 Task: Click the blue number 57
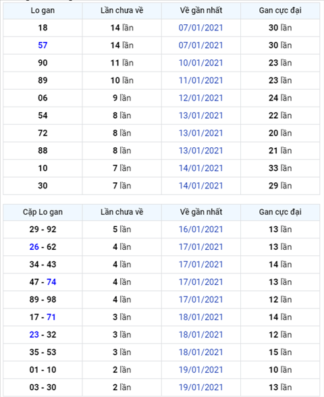click(43, 45)
